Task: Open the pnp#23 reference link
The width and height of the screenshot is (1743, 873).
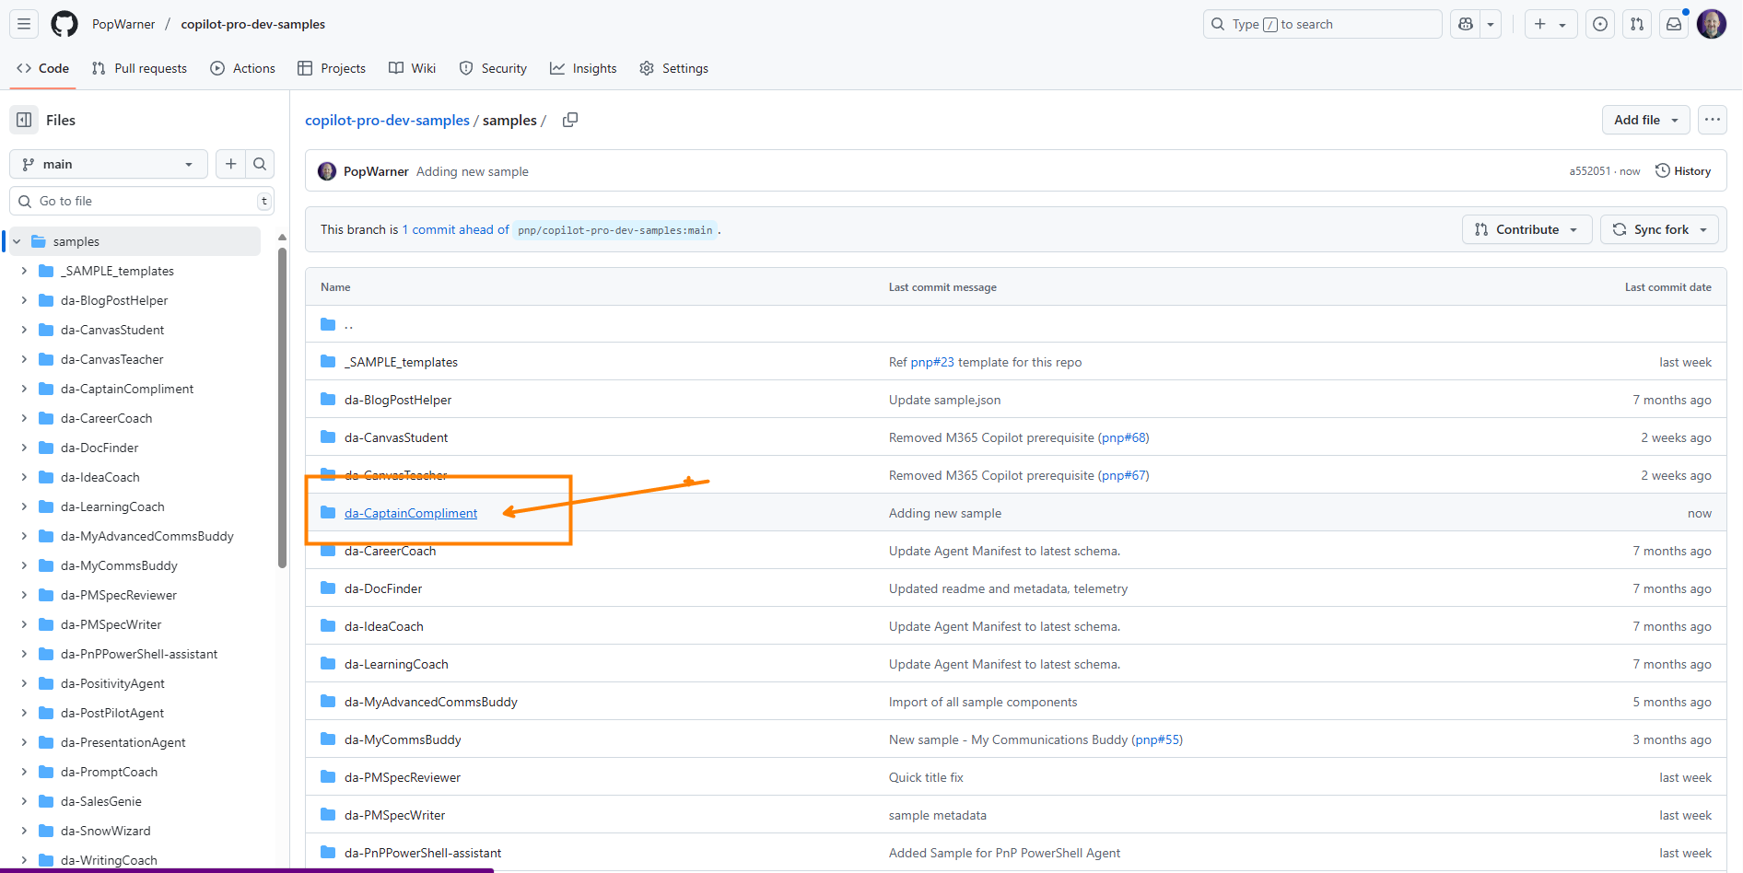Action: pos(932,362)
